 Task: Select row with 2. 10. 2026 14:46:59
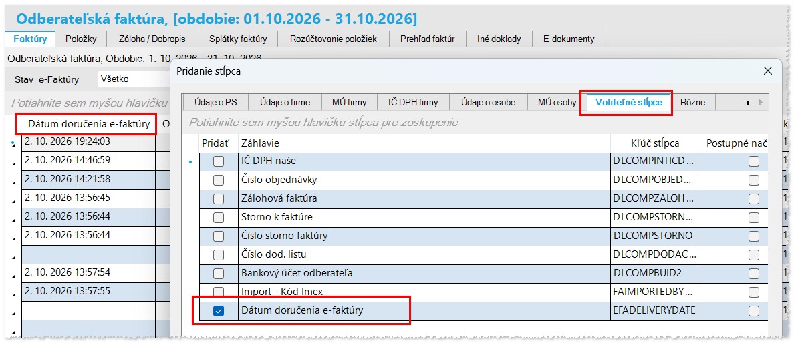pos(88,161)
